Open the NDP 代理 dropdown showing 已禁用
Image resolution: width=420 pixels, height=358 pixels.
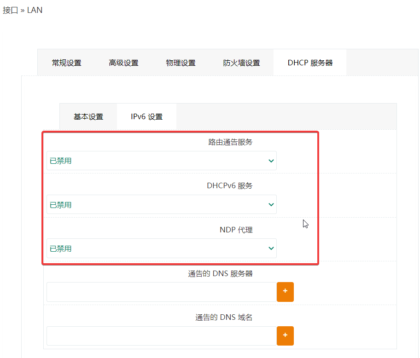(161, 248)
